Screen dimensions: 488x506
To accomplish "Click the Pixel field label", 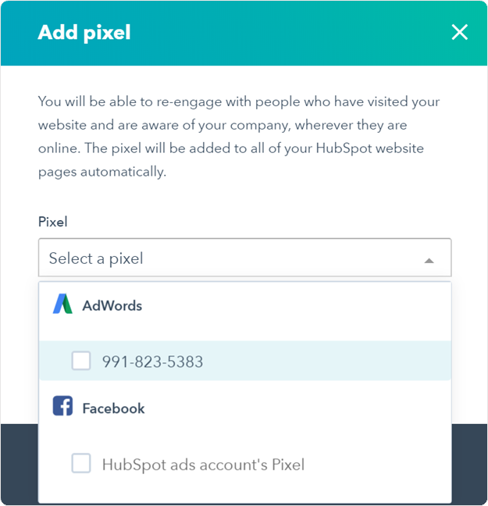I will coord(53,222).
